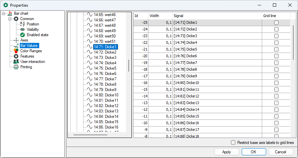Confirm with the OK button
The width and height of the screenshot is (298, 158).
(253, 152)
